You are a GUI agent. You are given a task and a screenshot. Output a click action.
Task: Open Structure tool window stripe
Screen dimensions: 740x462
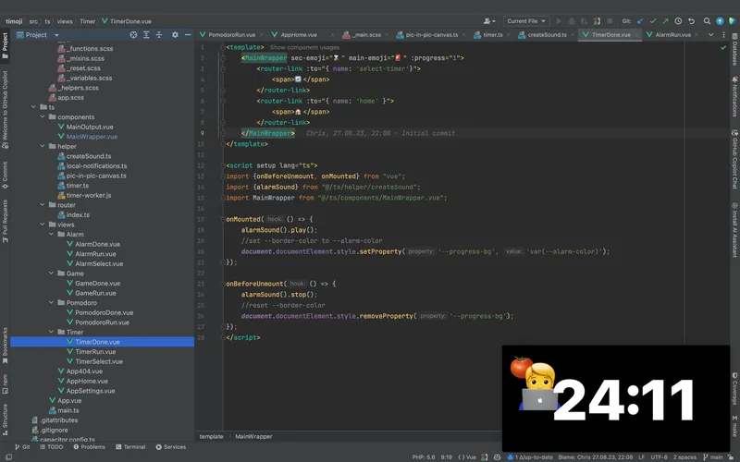tap(6, 419)
